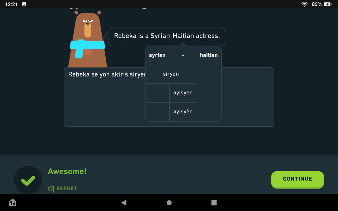Click the flag icon beside Report

(x=51, y=189)
